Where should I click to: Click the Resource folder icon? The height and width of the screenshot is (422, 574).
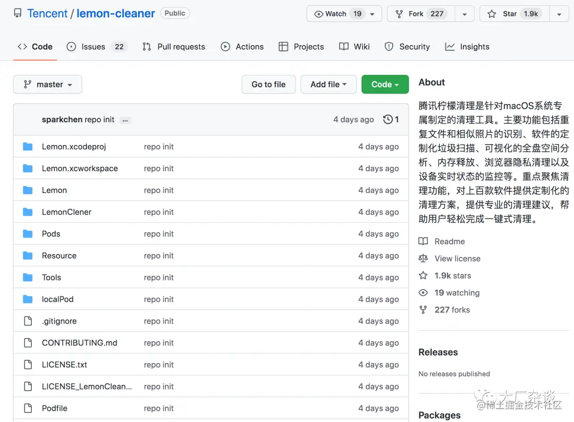pos(28,256)
